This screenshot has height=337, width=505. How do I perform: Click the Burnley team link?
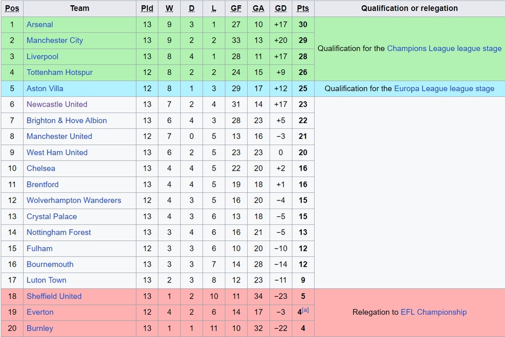click(39, 328)
